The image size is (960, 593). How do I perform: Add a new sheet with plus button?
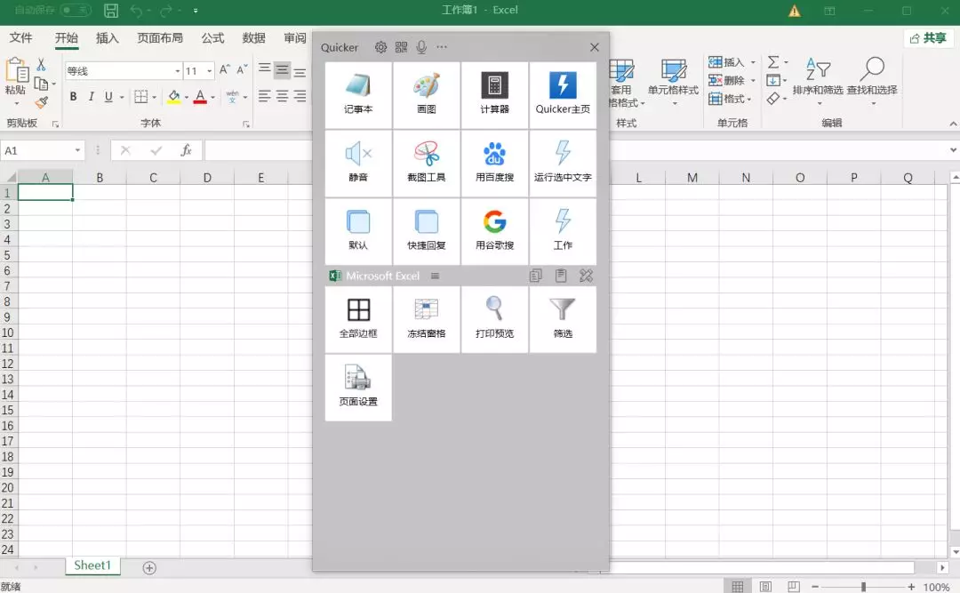point(149,568)
